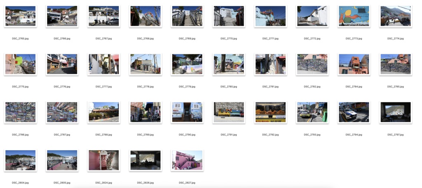Pick the DSC_2789.jpg shop thumbnail

[x=145, y=112]
